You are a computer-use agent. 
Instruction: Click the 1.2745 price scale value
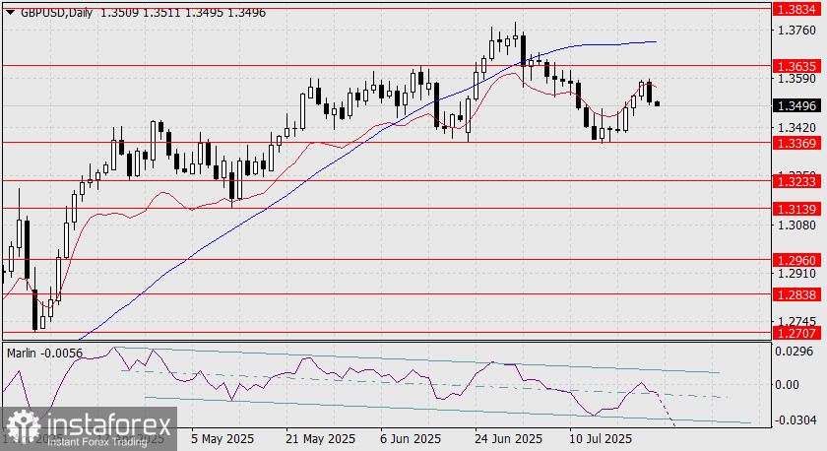point(796,321)
